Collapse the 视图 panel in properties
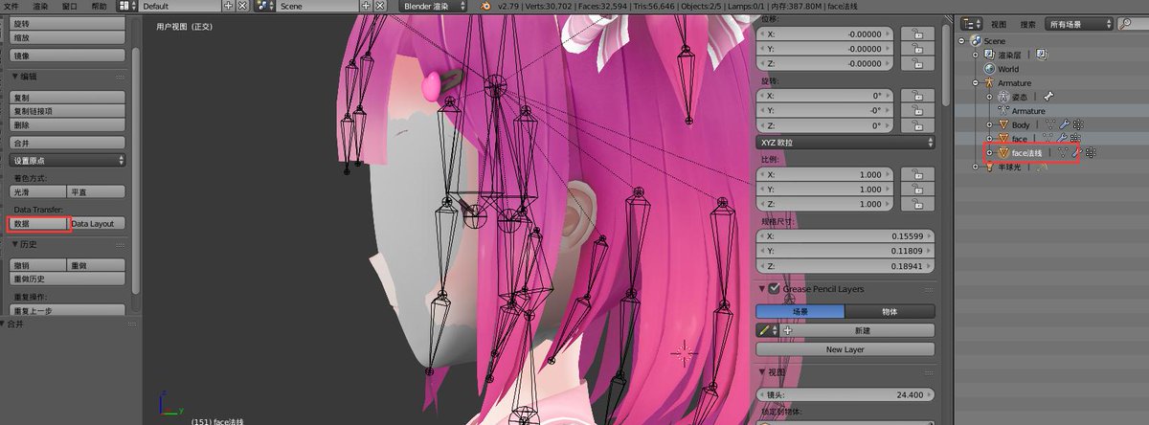 click(x=762, y=372)
